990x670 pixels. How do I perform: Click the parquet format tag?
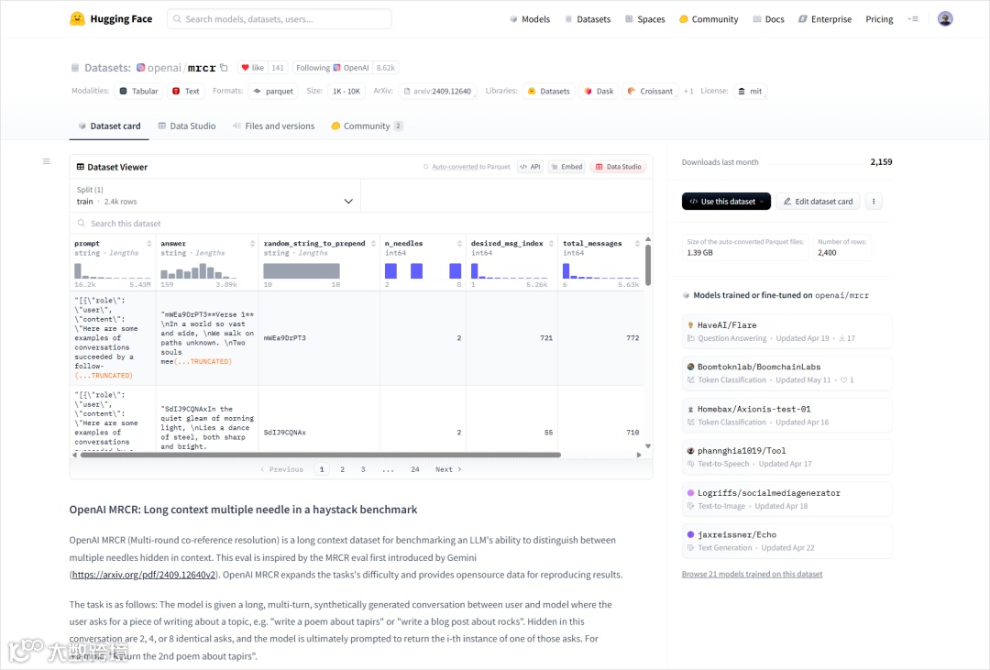[273, 91]
